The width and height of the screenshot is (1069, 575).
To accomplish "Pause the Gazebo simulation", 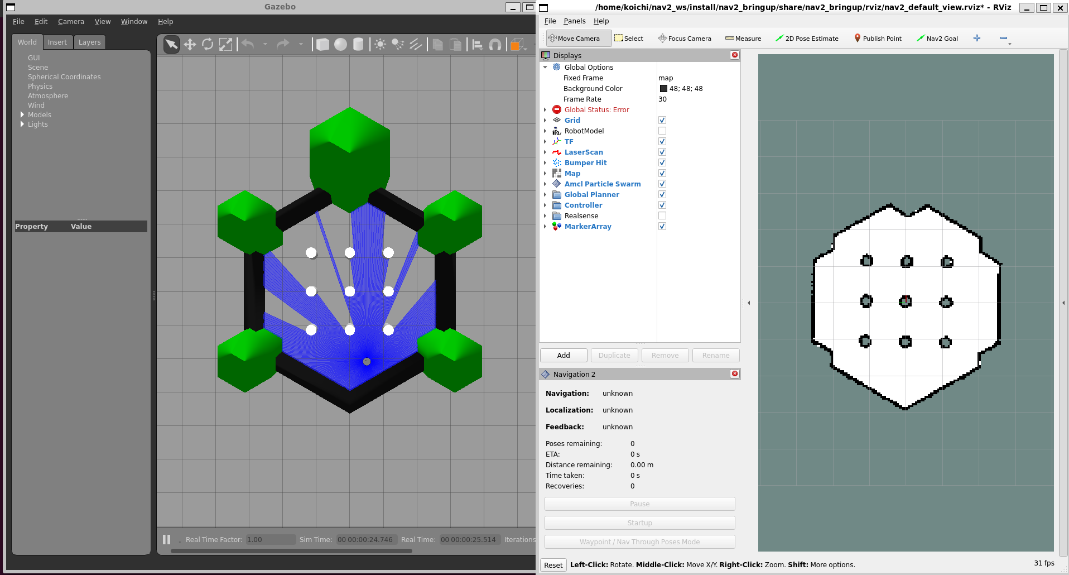I will coord(166,539).
